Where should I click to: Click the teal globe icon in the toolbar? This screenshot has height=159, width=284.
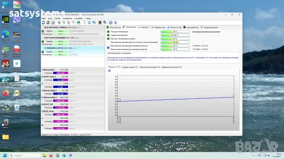(79, 23)
